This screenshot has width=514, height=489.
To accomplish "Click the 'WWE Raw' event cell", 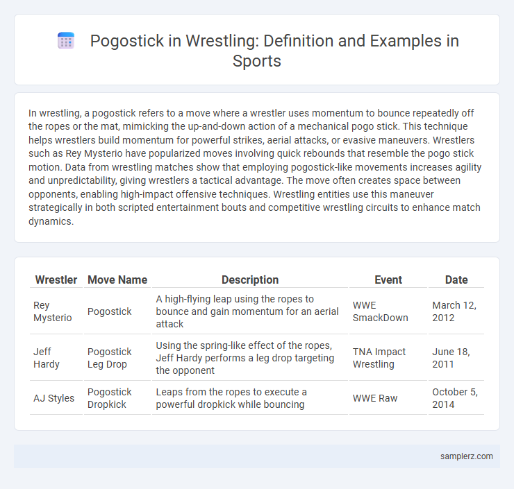I will (388, 398).
